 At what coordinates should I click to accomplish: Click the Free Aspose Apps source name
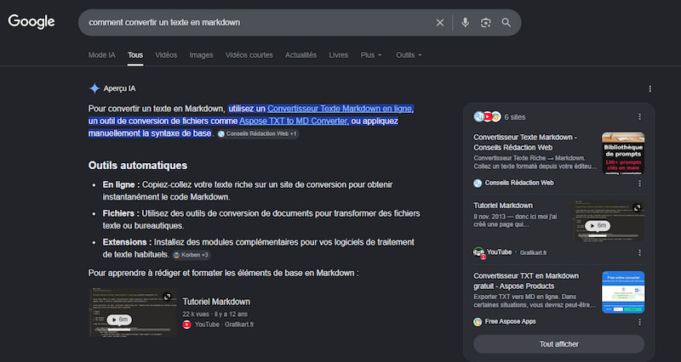[x=510, y=322]
